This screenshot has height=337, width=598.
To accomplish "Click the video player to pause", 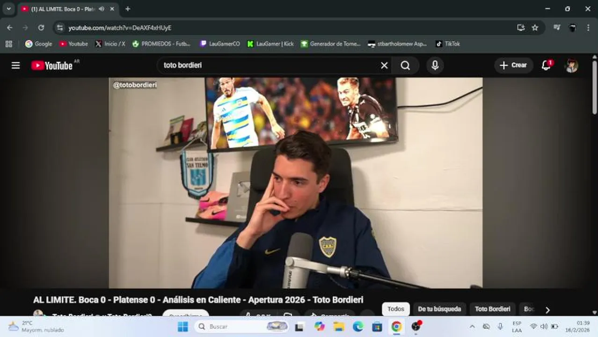I will pos(296,183).
